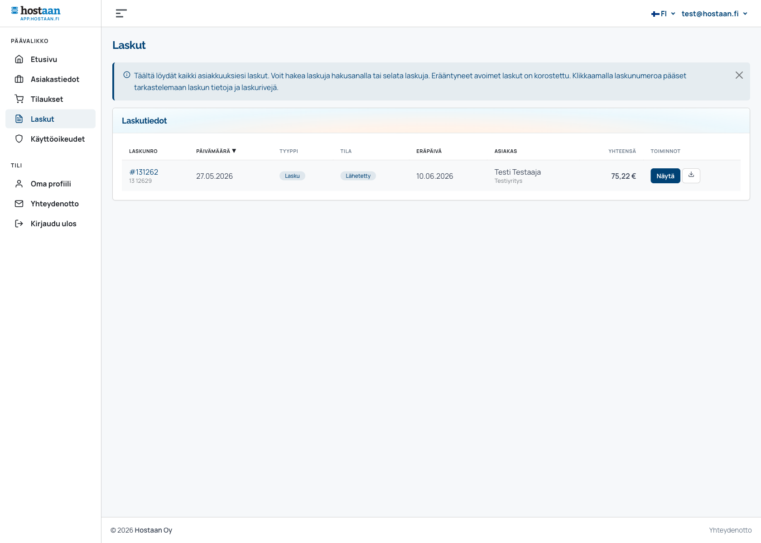Click the Yhteydenotto envelope icon
The image size is (761, 543).
pyautogui.click(x=19, y=204)
